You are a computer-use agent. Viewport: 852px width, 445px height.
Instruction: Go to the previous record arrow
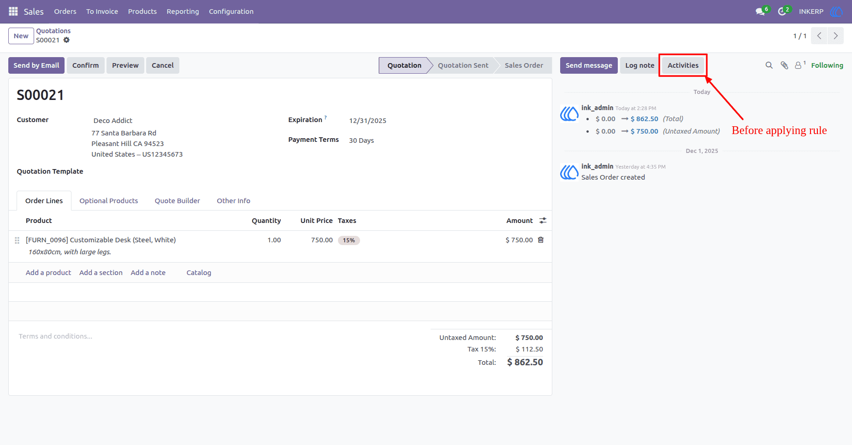click(x=819, y=36)
